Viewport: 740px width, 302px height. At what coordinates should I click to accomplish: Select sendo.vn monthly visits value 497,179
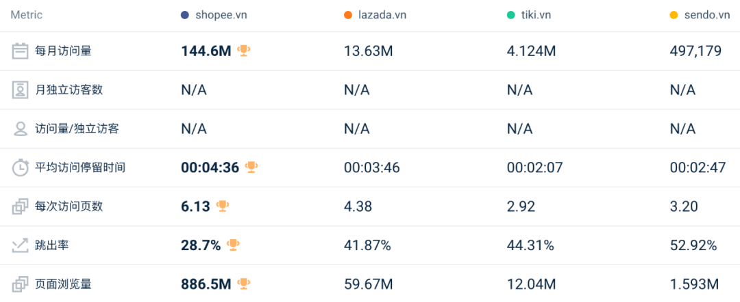pyautogui.click(x=695, y=51)
